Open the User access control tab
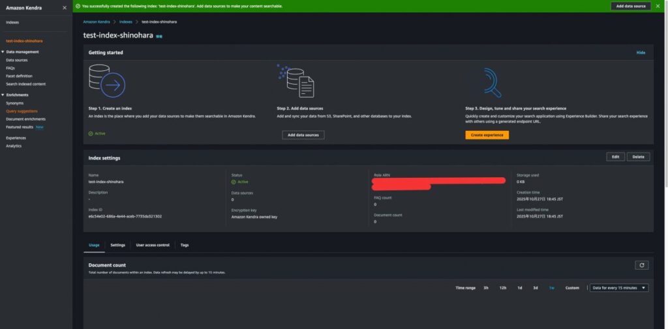 point(152,245)
